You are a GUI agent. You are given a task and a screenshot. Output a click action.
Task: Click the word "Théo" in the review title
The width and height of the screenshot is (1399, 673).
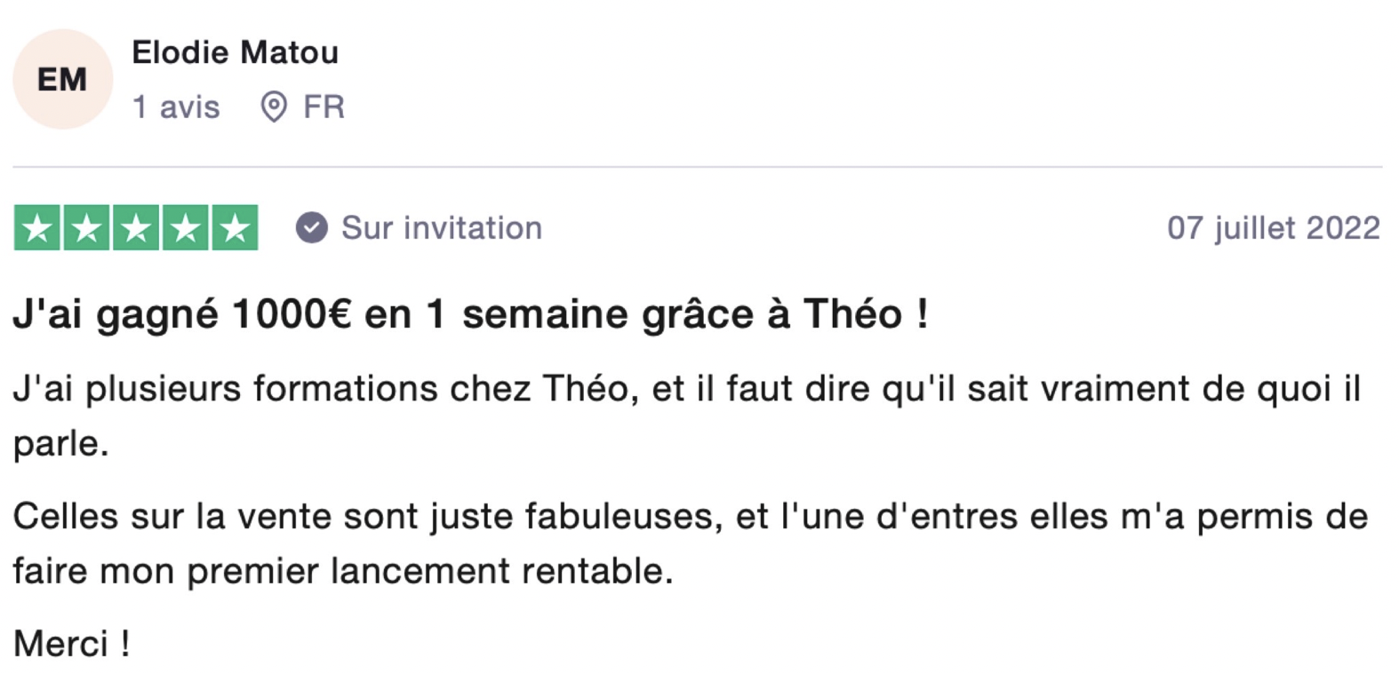click(852, 314)
